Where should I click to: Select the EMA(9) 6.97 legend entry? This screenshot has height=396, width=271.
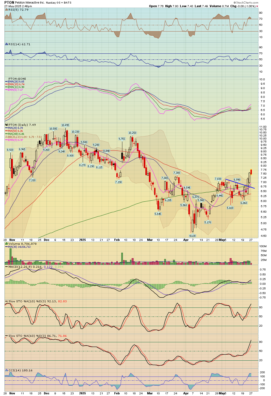click(x=14, y=140)
